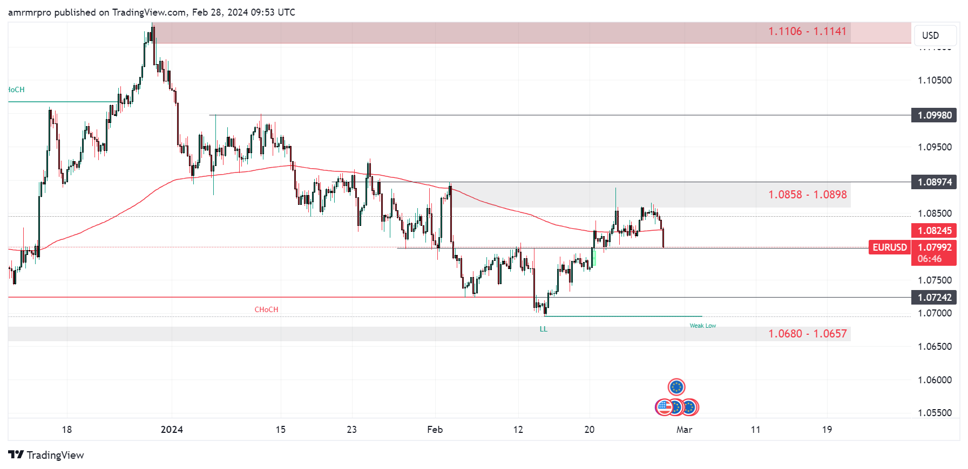Click the 1.09500 price axis value
Screen dimensions: 968x469
(935, 147)
